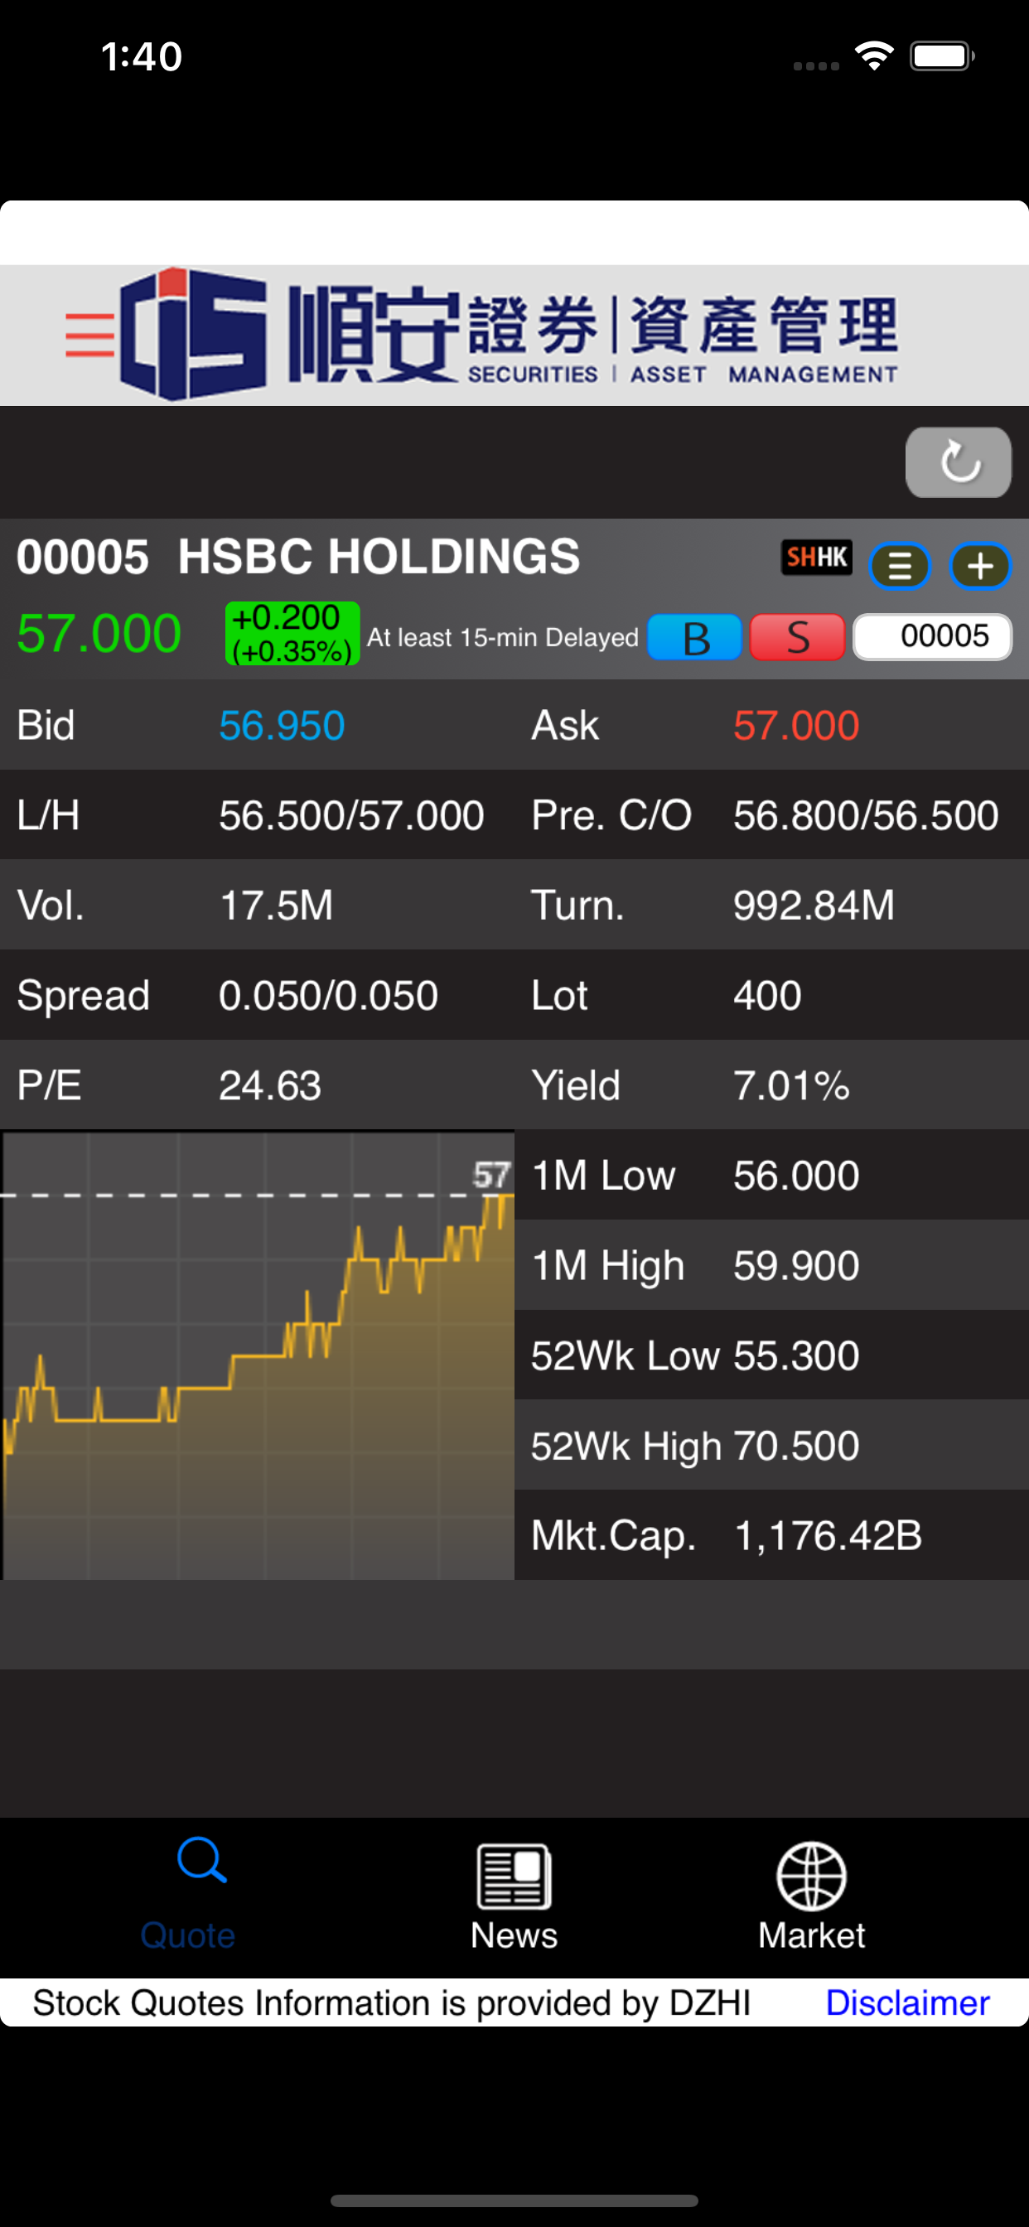Select the 00005 stock code field
1029x2227 pixels.
click(932, 637)
